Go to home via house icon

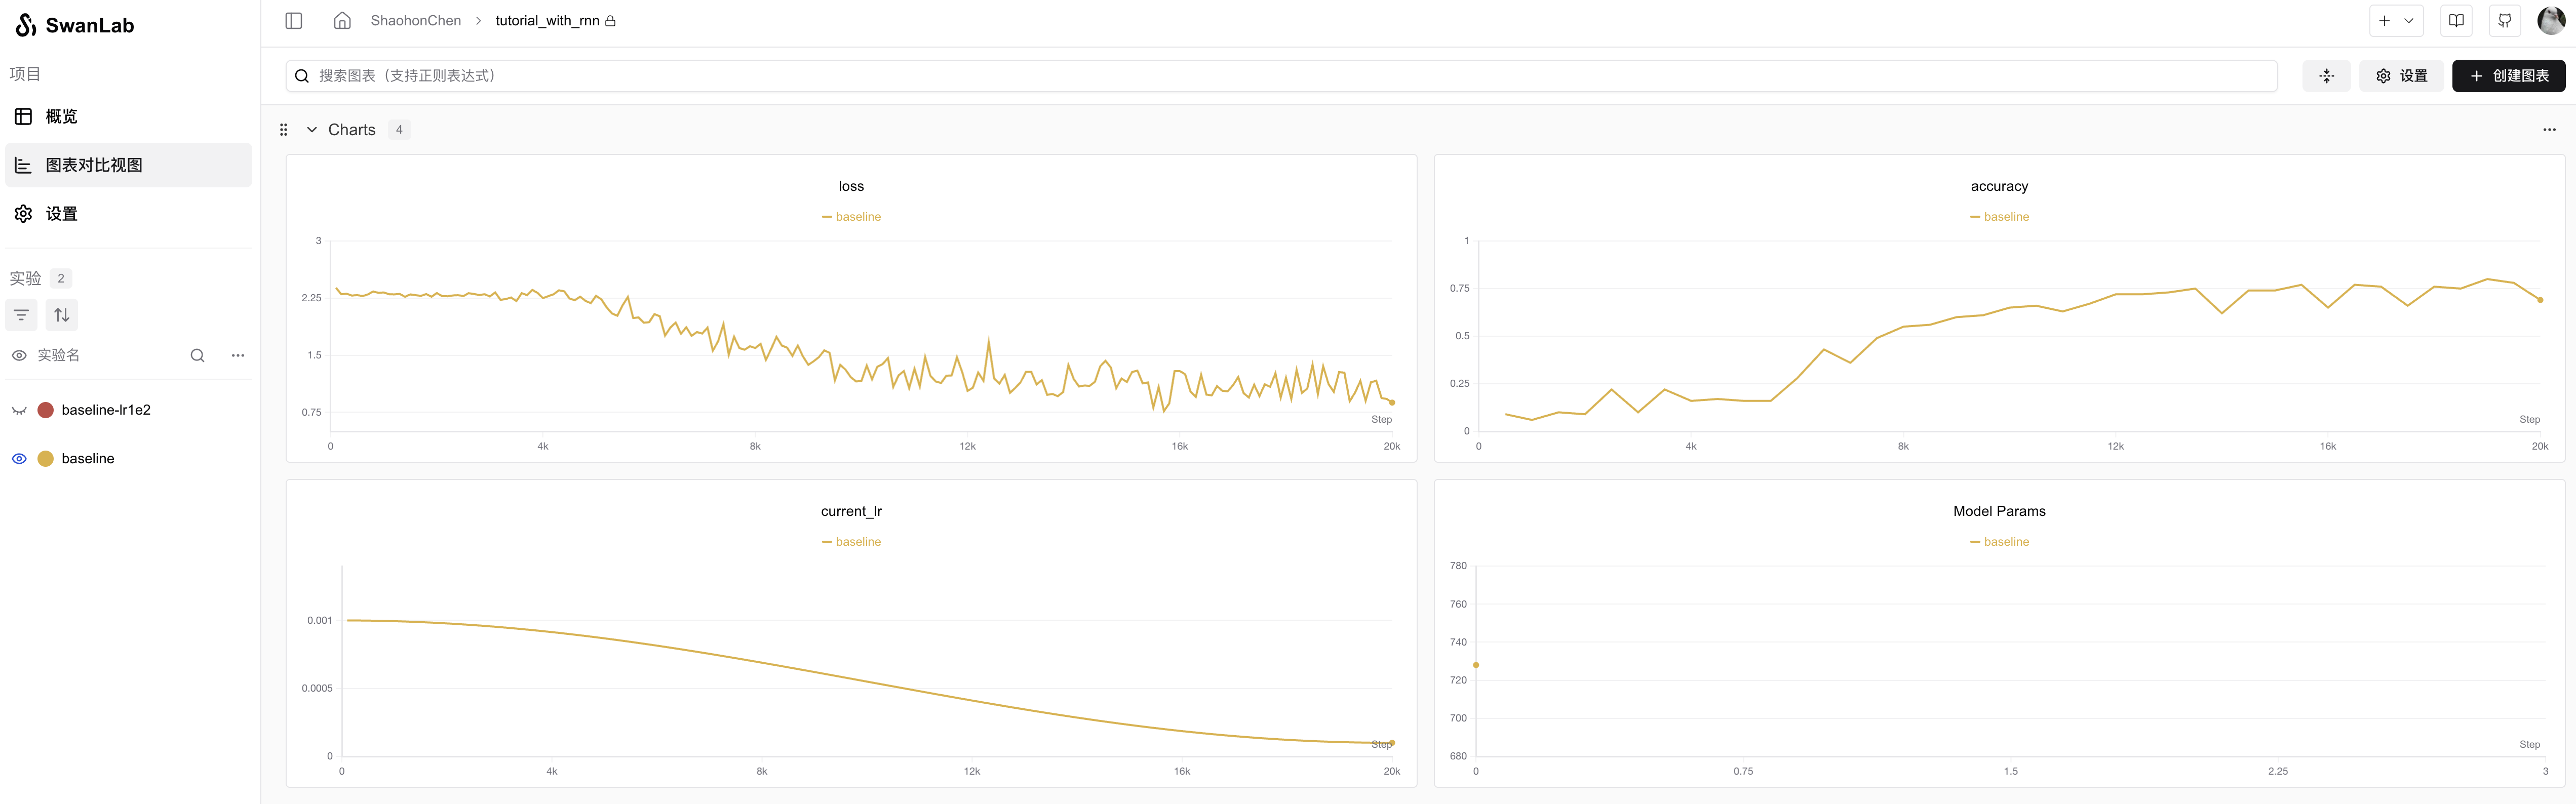pyautogui.click(x=342, y=21)
